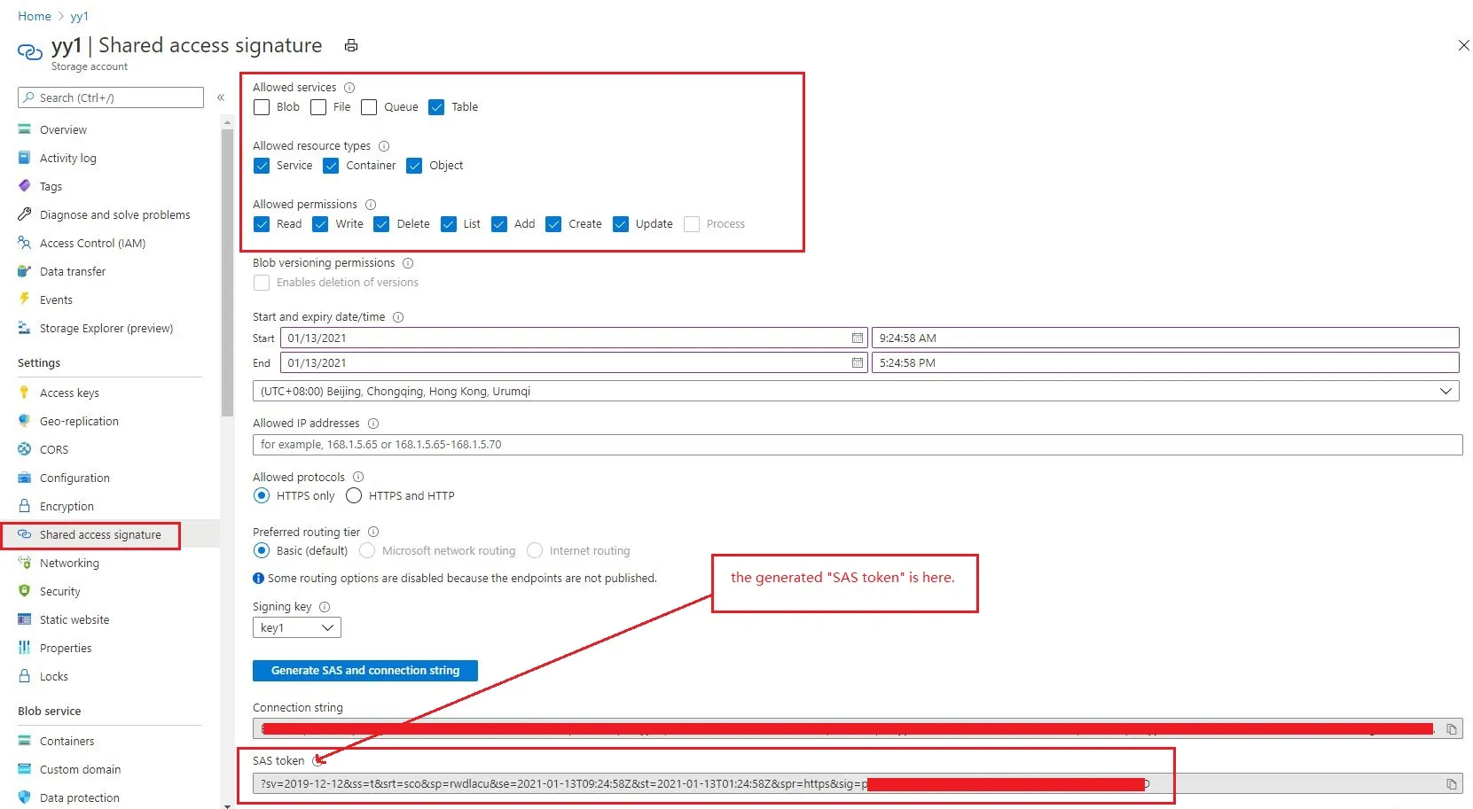This screenshot has height=809, width=1473.
Task: Open the Static website page
Action: coord(74,619)
